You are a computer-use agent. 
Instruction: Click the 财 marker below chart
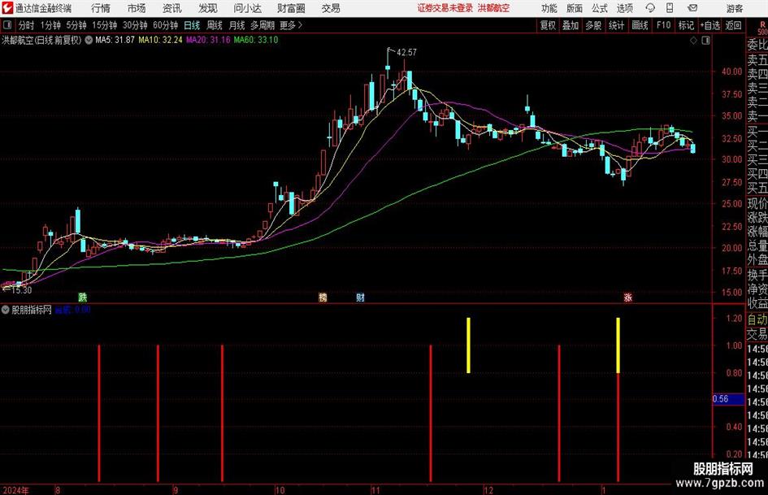(360, 297)
